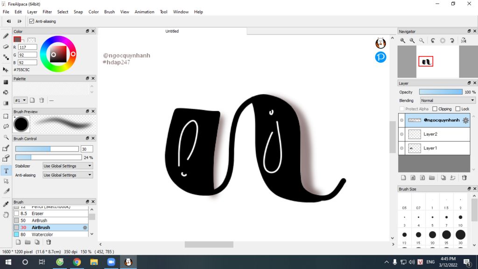
Task: Pick brush size 20 preset
Action: coord(432,235)
